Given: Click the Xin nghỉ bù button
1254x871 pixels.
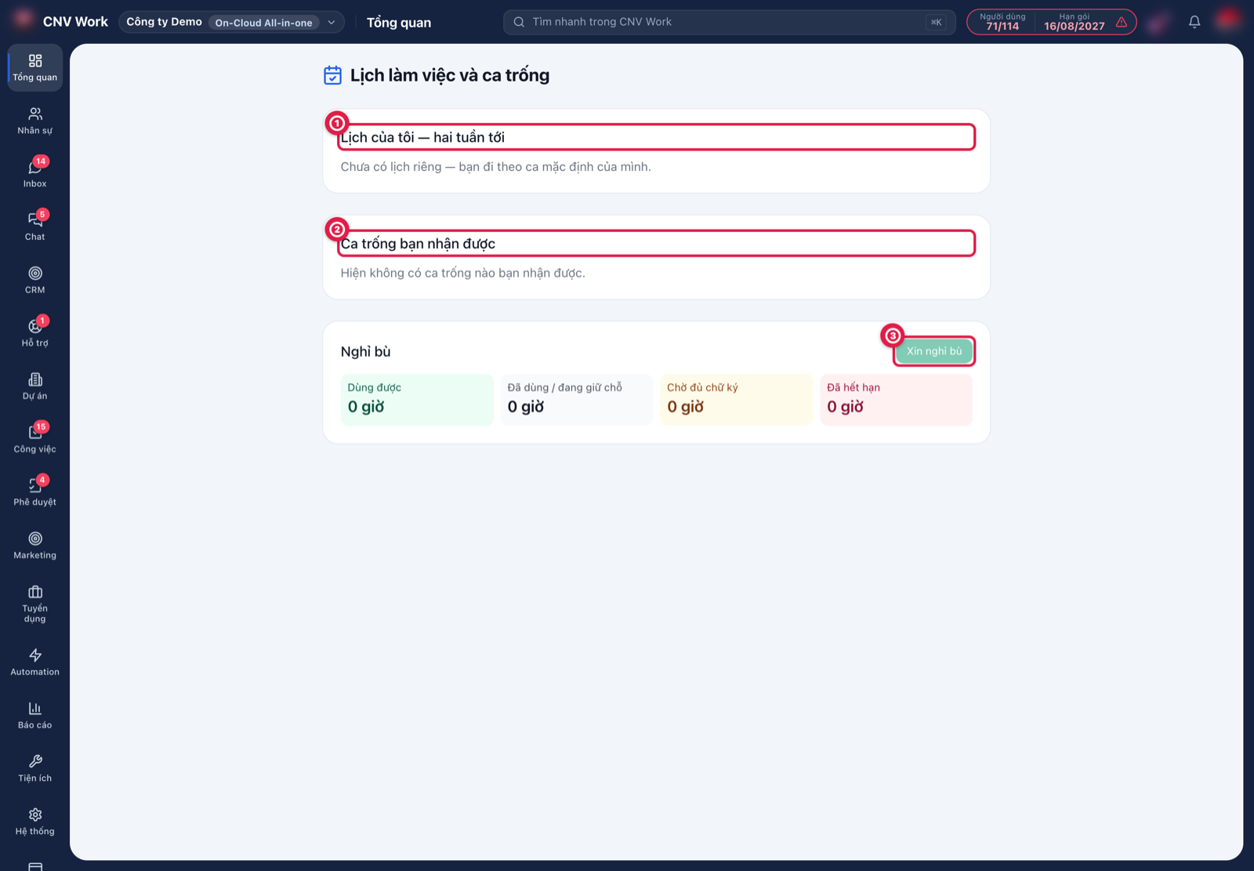Looking at the screenshot, I should [x=934, y=351].
